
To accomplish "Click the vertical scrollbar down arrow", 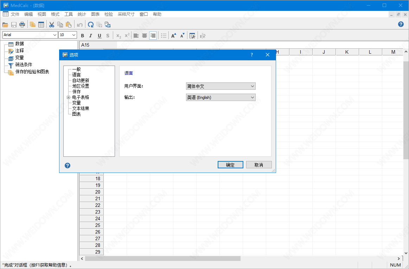I will [406, 253].
